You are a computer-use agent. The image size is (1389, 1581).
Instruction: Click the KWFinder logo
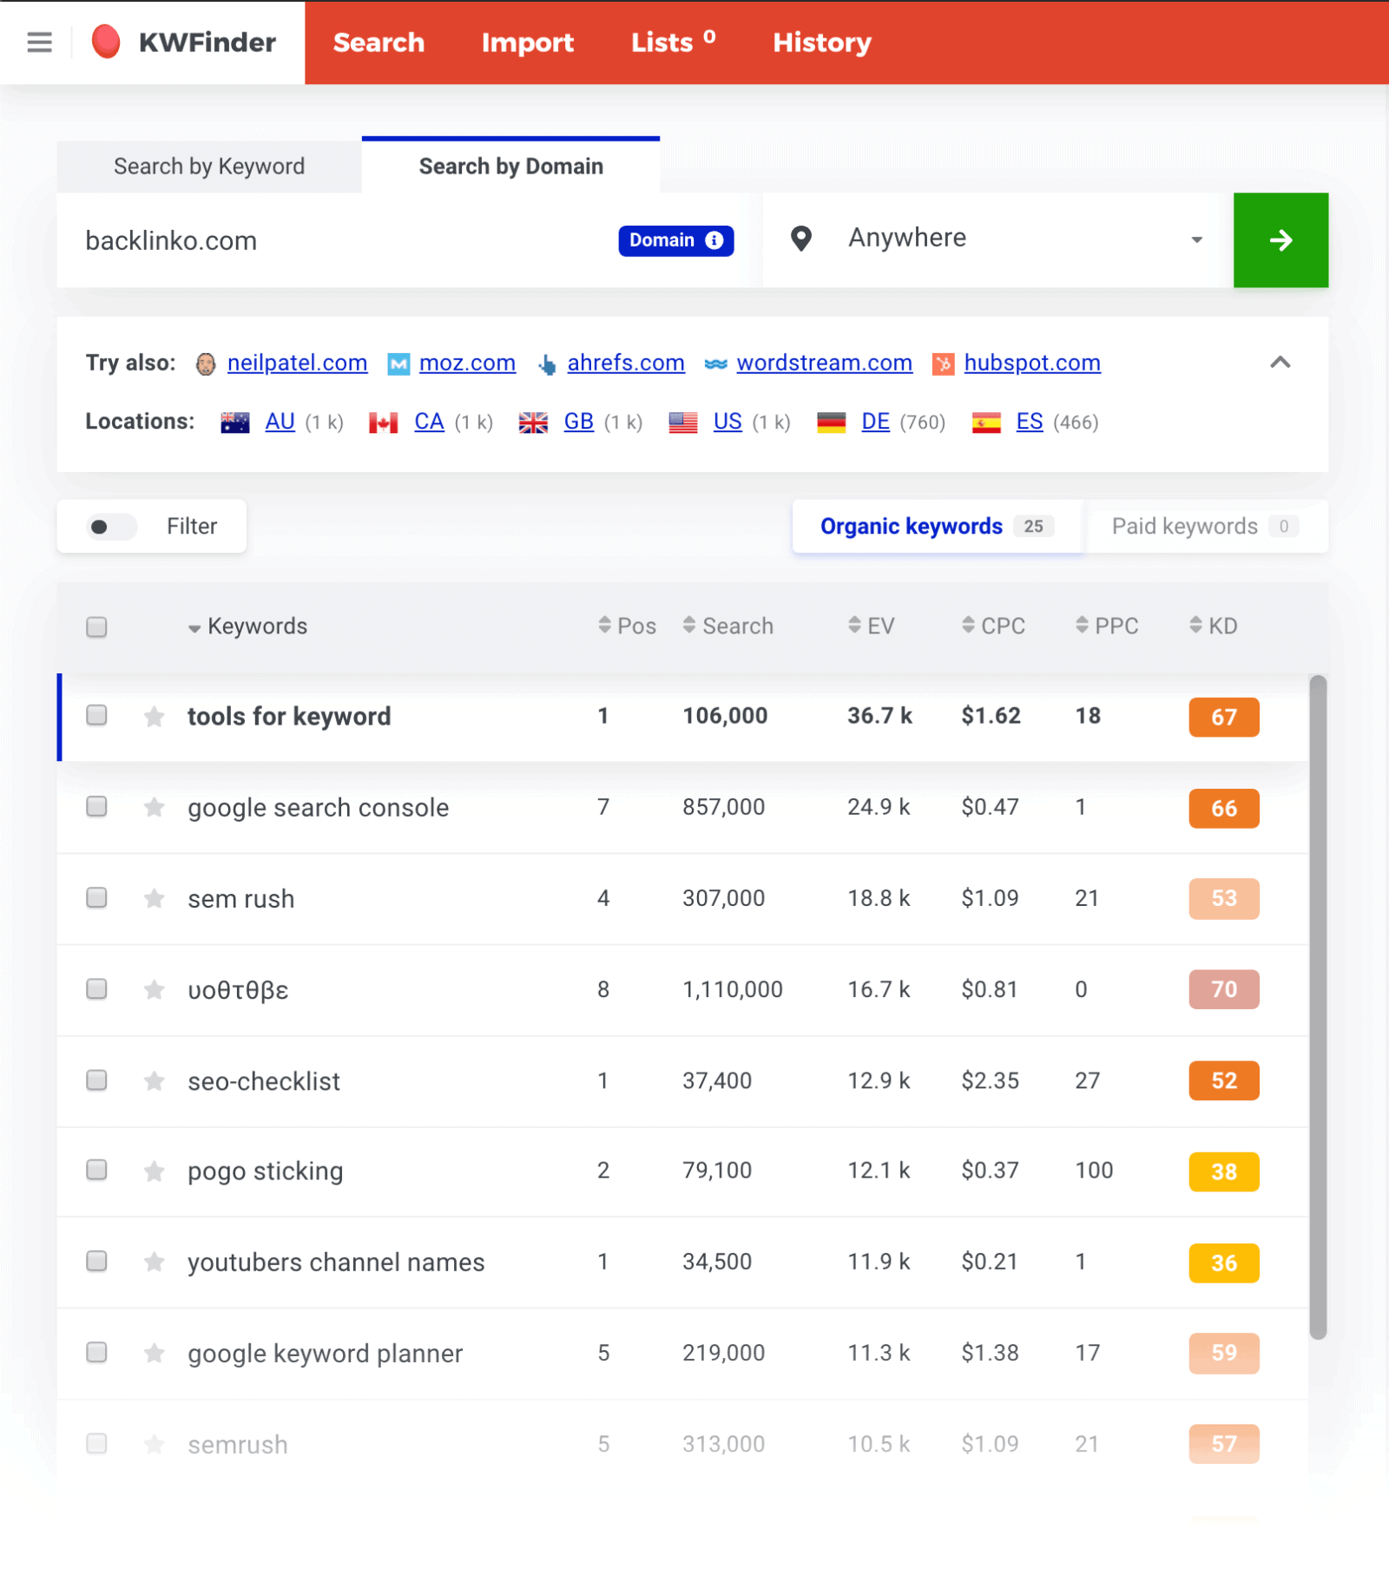pos(184,42)
